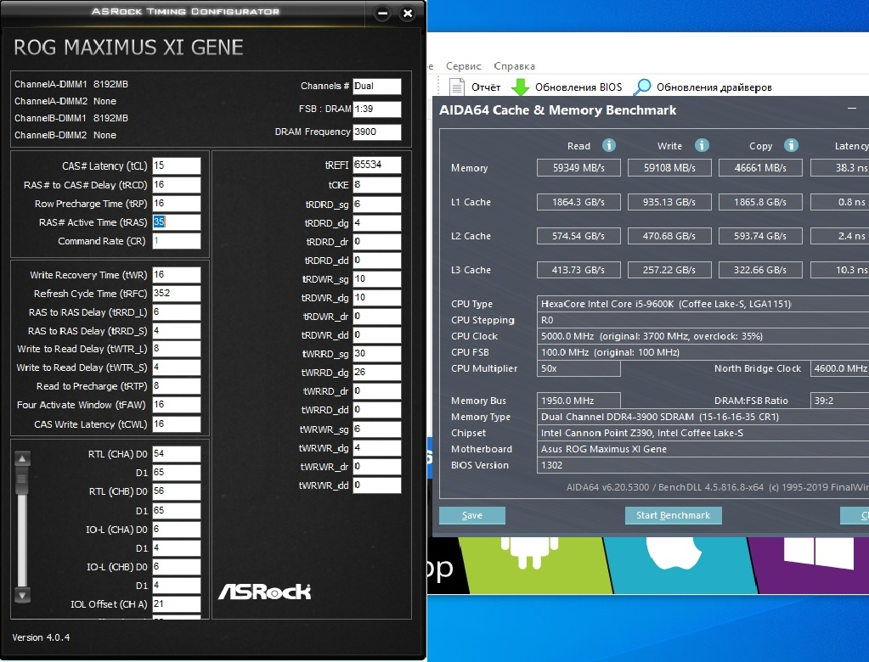Click the Memory Write result 59108 MB/s
Image resolution: width=869 pixels, height=662 pixels.
point(669,168)
